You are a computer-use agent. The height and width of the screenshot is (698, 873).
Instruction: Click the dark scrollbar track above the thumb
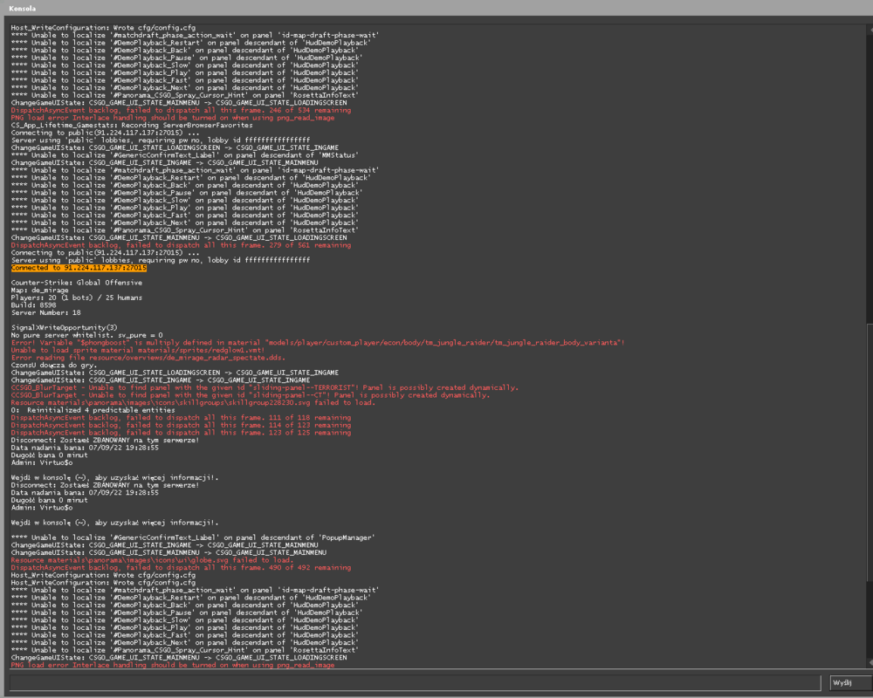(870, 178)
